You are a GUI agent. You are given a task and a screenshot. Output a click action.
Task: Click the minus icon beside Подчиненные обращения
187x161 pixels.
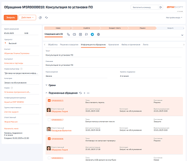pyautogui.click(x=88, y=93)
